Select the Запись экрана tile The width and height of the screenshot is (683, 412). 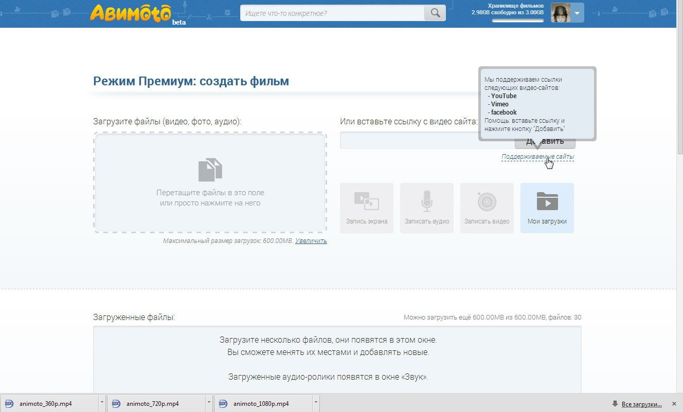coord(367,208)
